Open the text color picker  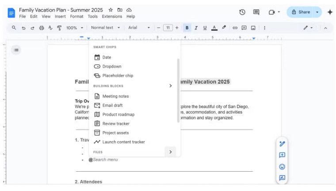point(214,28)
